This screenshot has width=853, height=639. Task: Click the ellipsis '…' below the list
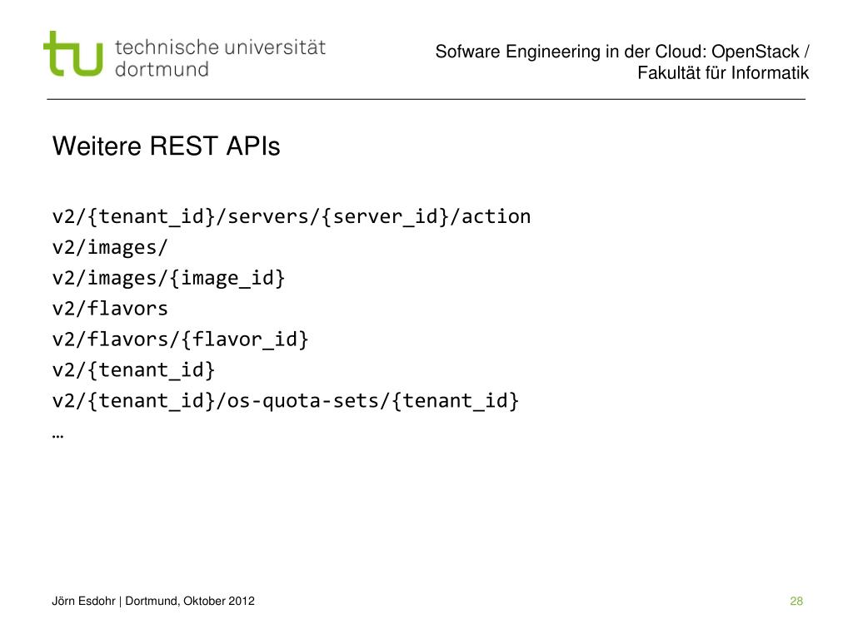coord(57,436)
